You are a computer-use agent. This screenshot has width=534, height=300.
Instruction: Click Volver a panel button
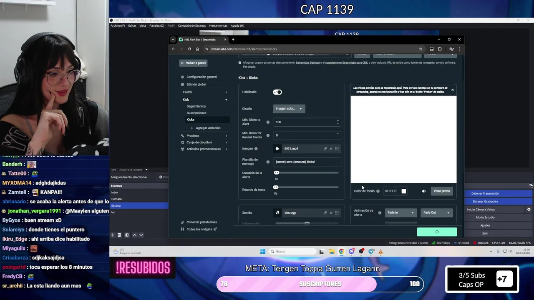click(194, 63)
